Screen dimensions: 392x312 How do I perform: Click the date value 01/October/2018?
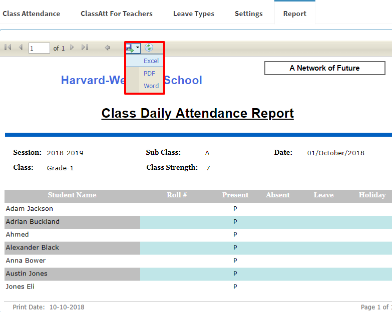click(x=336, y=153)
